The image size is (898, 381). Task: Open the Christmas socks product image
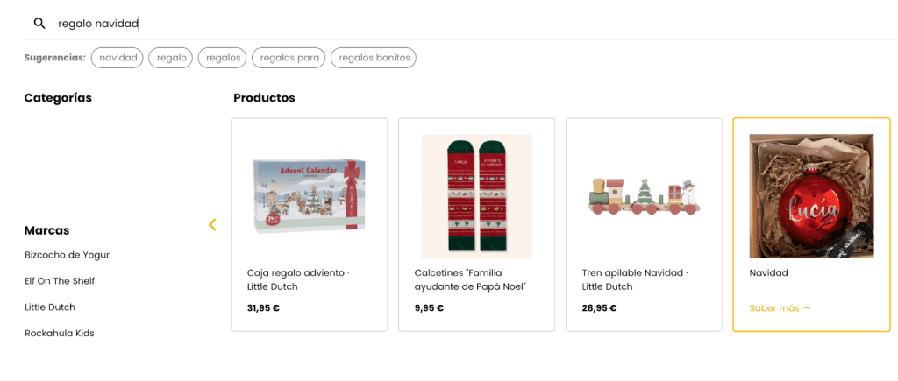click(476, 195)
